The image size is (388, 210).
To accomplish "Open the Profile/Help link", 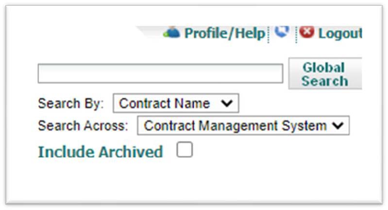I will point(224,34).
